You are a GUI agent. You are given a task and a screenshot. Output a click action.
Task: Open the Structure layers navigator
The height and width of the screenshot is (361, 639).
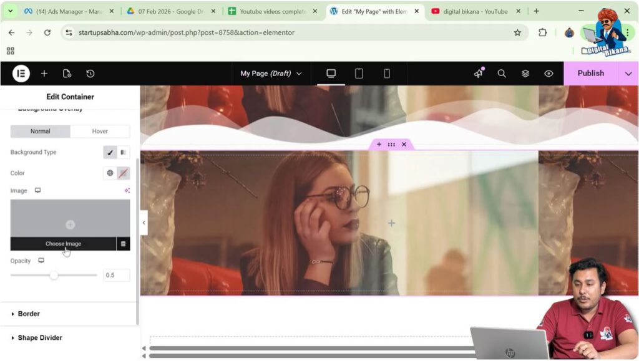point(525,73)
